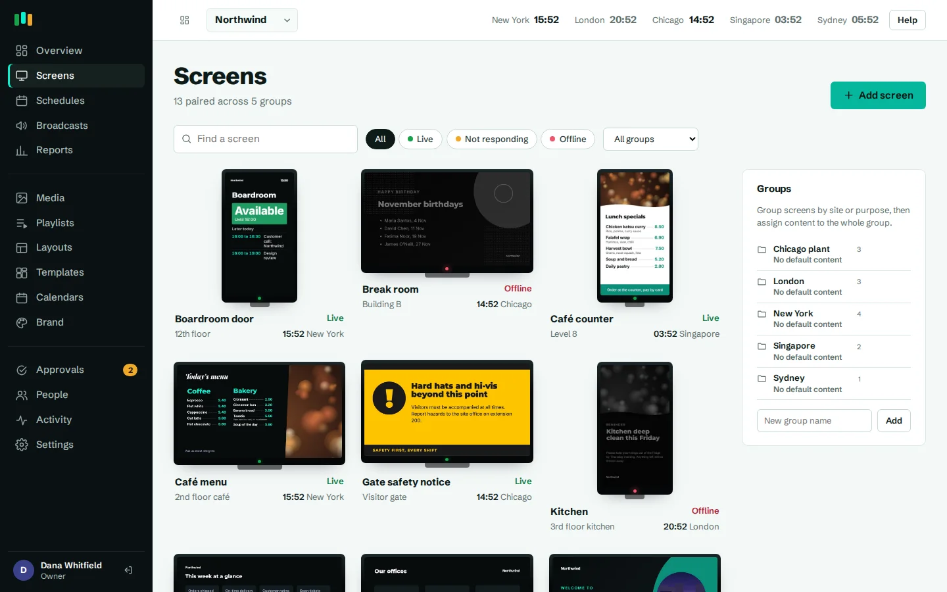Click the Calendars icon in sidebar
Image resolution: width=947 pixels, height=592 pixels.
(x=22, y=297)
